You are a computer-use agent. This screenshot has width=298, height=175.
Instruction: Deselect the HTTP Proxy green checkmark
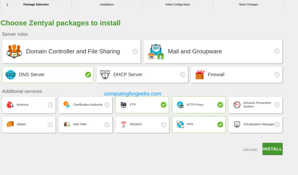[220, 105]
